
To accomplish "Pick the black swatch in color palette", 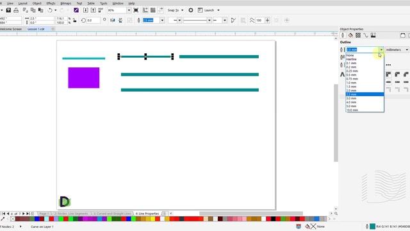I will pos(274,219).
